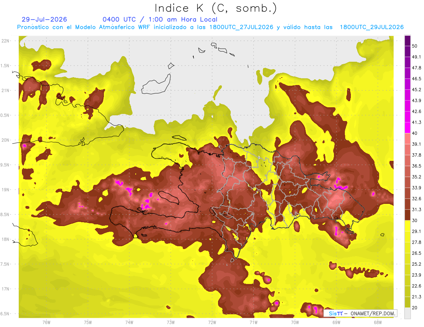Image resolution: width=424 pixels, height=327 pixels.
Task: Click the 18N latitude axis label
Action: click(6, 239)
